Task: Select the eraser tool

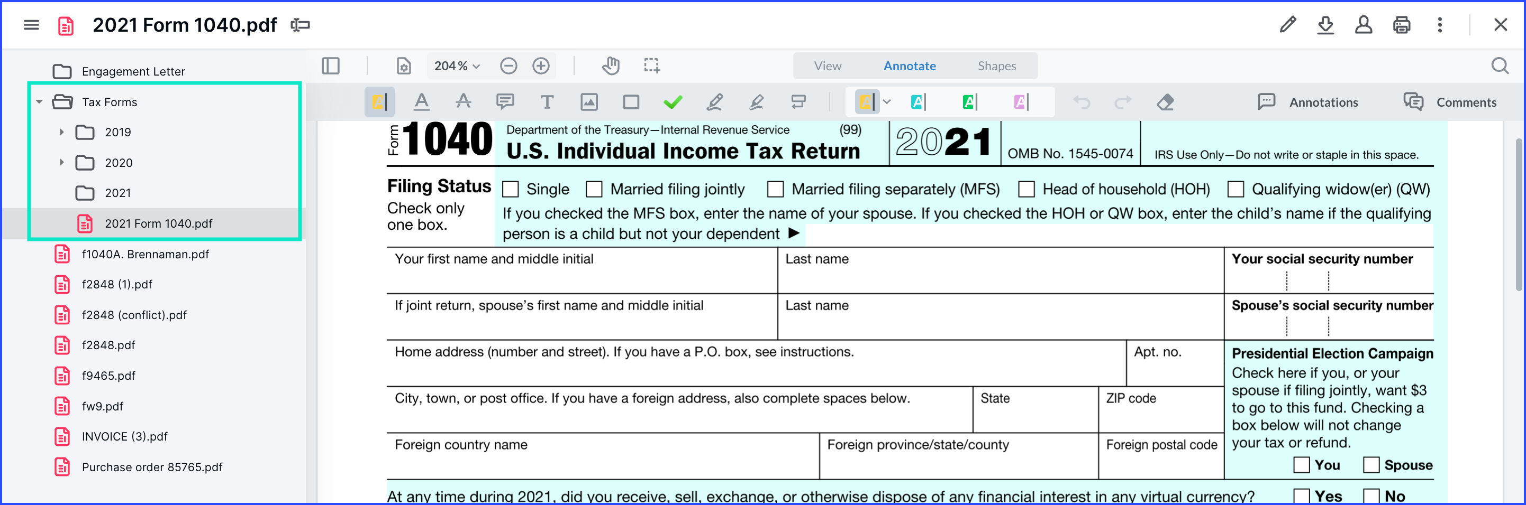Action: tap(1165, 102)
